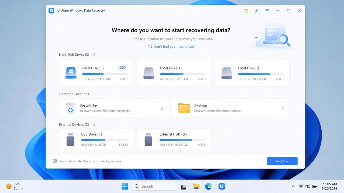Open the weather widget showing 72°F
Viewport: 344px width, 193px height.
coord(15,186)
